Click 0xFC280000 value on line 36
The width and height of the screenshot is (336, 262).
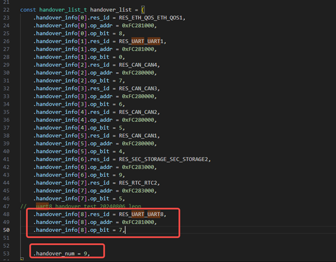tap(138, 120)
